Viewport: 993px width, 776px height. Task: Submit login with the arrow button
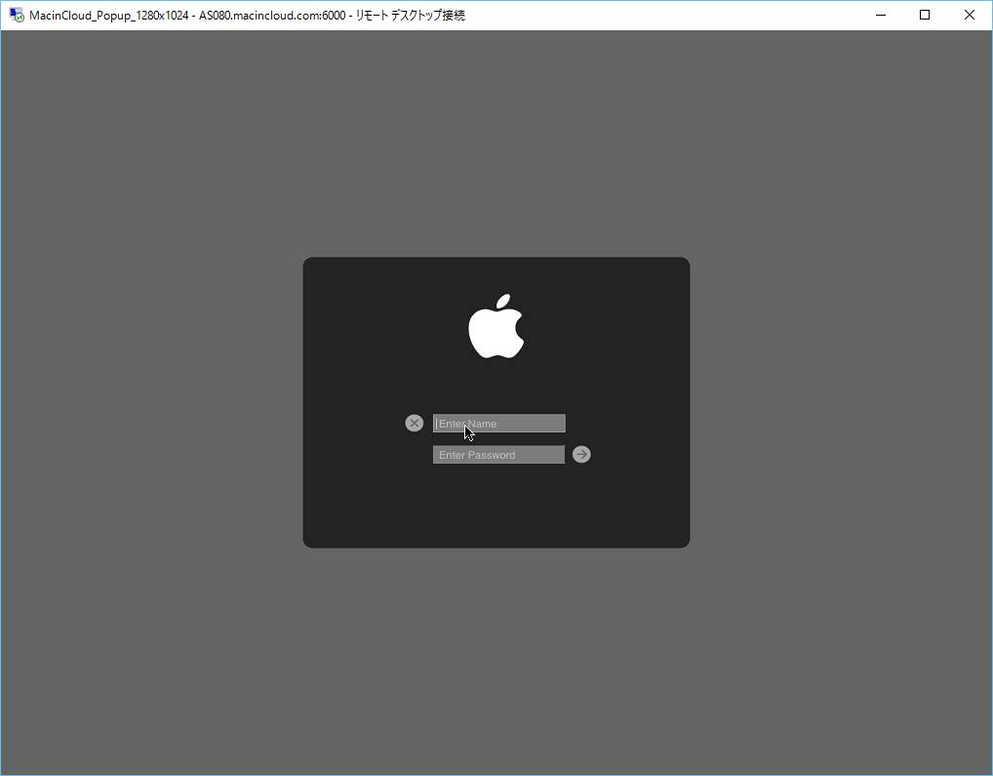581,455
